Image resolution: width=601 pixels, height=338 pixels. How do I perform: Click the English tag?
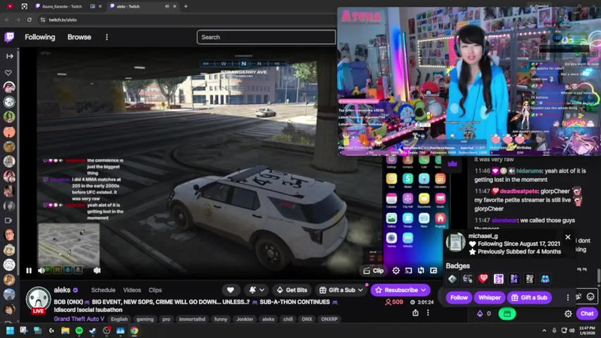click(x=119, y=319)
